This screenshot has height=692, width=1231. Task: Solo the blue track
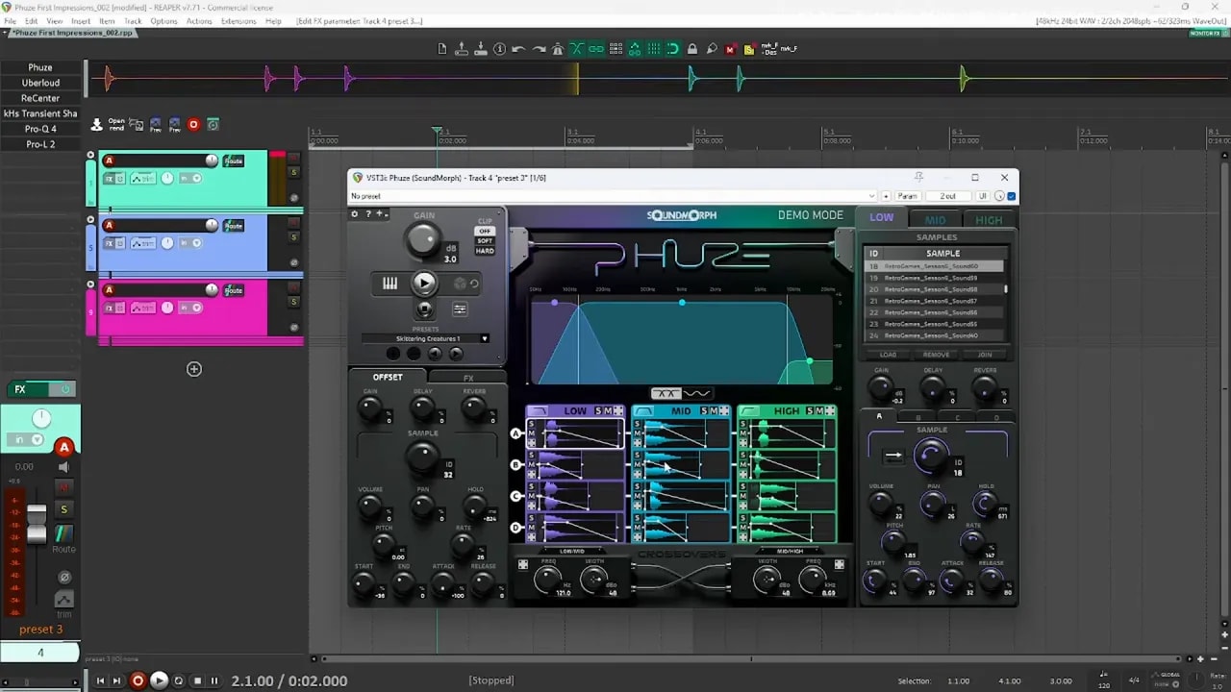(294, 237)
